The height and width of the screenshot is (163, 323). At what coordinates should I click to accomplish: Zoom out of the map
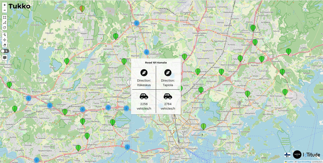[x=5, y=10]
